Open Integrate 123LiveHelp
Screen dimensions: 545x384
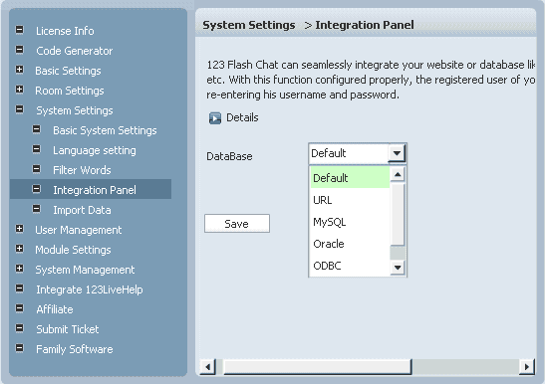(x=90, y=289)
